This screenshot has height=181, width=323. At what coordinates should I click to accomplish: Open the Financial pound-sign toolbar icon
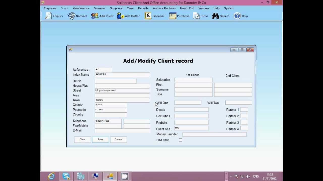(x=148, y=16)
